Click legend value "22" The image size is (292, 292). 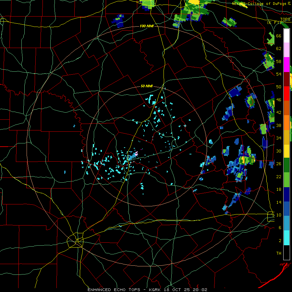[x=279, y=176]
